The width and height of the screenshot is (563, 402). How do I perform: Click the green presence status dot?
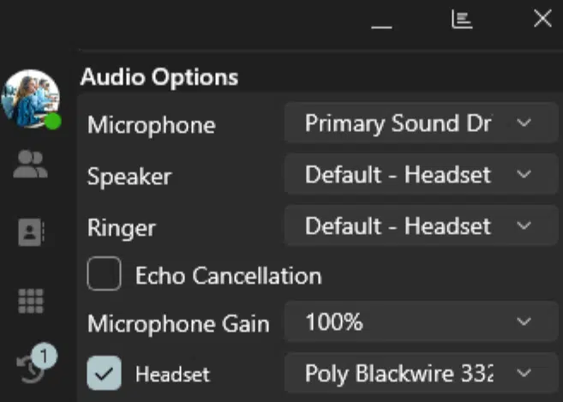tap(53, 122)
